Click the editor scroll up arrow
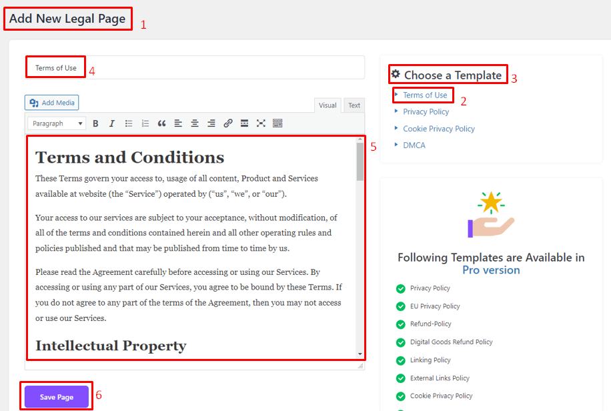This screenshot has height=411, width=611. tap(360, 139)
